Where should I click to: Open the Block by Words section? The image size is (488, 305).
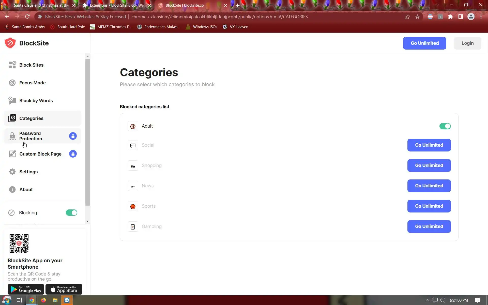(x=36, y=101)
